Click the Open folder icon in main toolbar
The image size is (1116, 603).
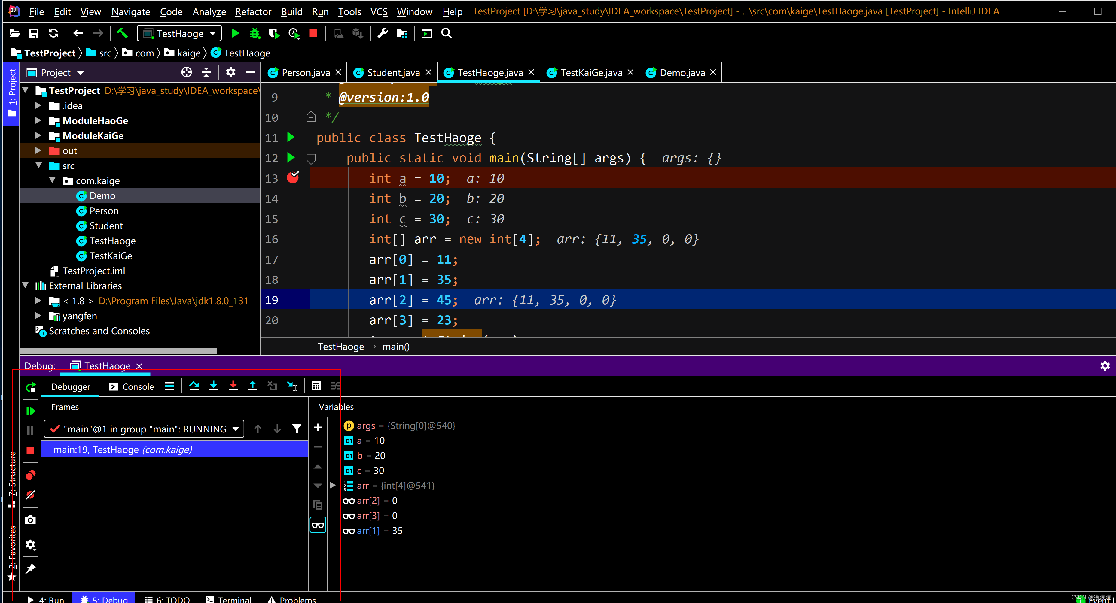coord(15,33)
